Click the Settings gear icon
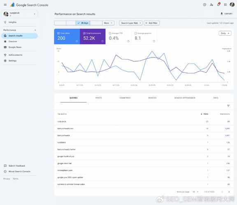The image size is (237, 205). coord(5,61)
